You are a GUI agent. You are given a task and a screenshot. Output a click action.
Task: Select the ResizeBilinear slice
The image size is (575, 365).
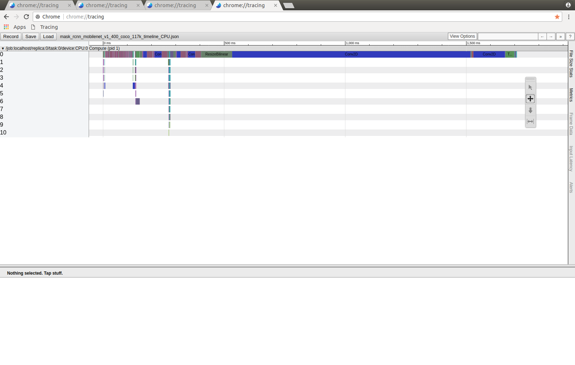pyautogui.click(x=216, y=54)
